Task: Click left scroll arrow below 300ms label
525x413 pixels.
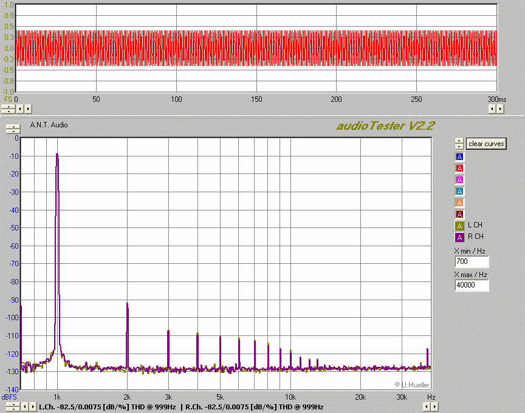Action: (x=492, y=109)
